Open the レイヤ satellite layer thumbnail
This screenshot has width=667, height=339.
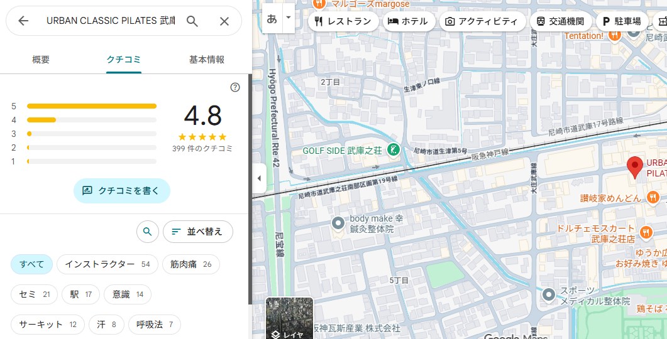coord(290,318)
